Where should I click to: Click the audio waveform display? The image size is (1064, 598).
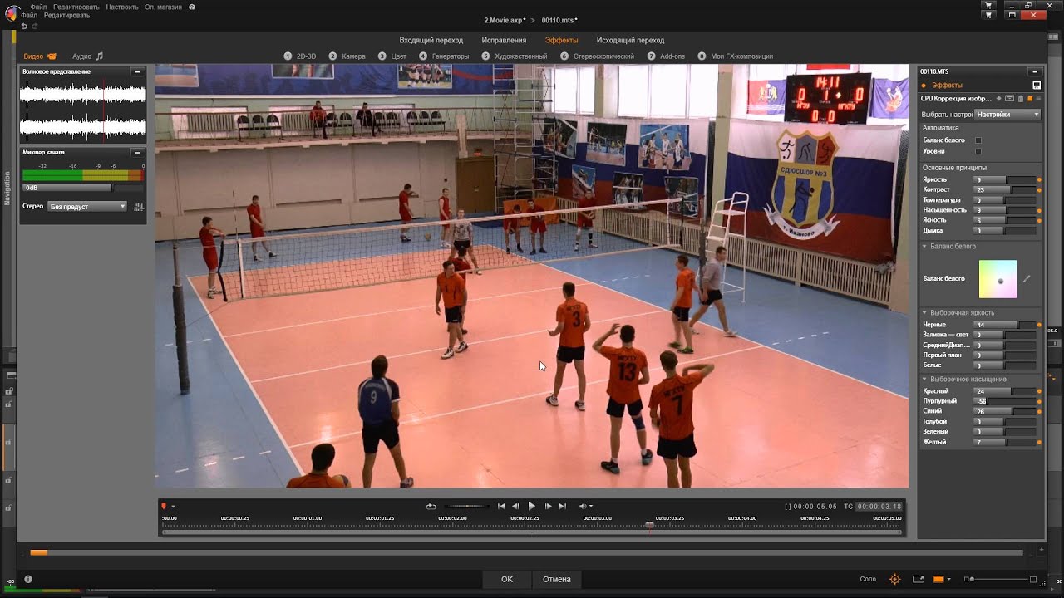coord(83,110)
